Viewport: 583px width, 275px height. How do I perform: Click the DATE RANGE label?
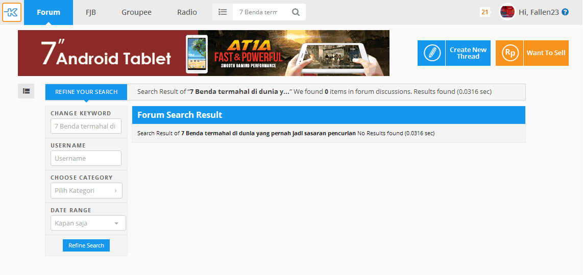[x=70, y=210]
